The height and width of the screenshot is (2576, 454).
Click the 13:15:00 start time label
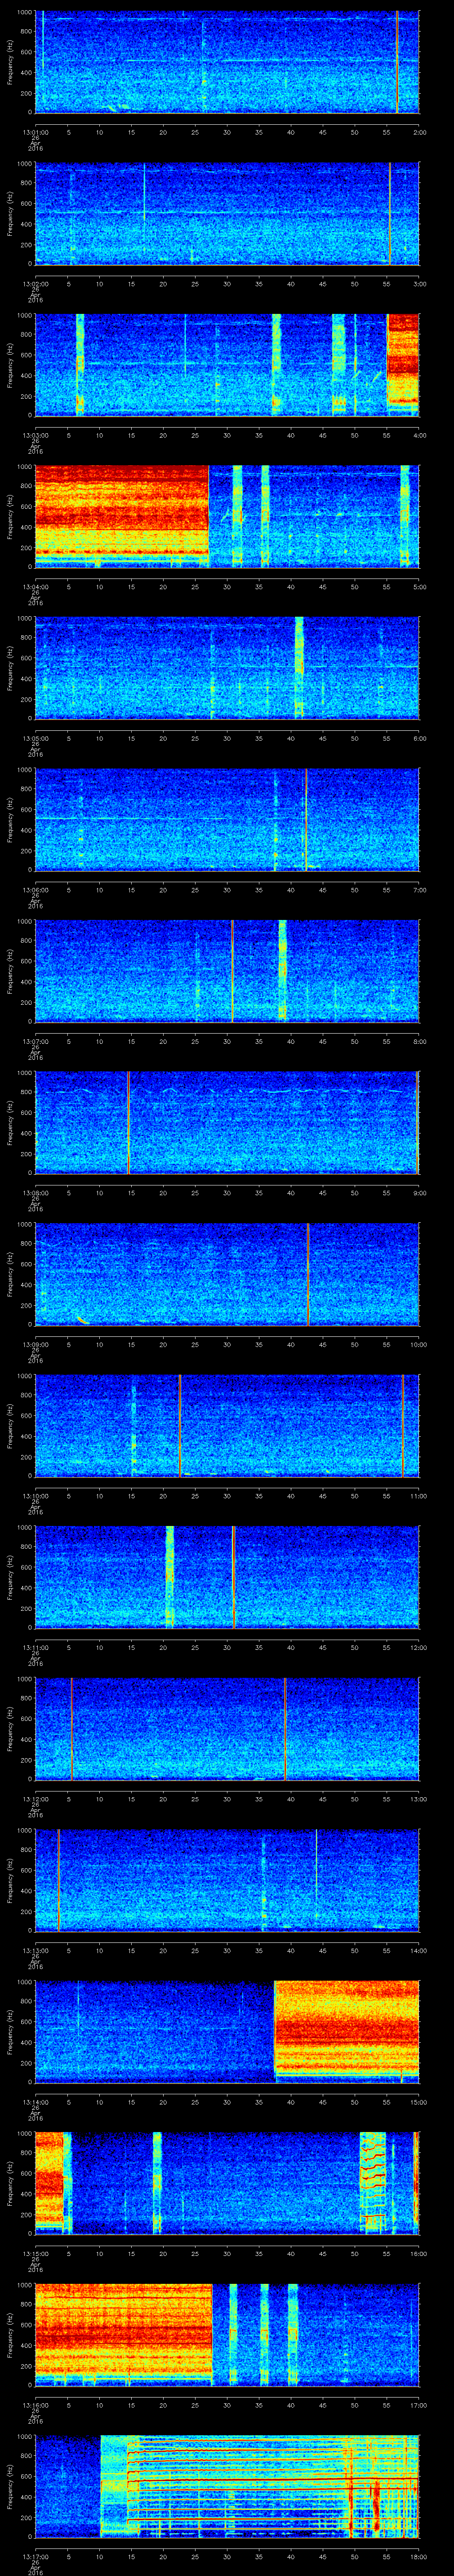(x=35, y=2253)
